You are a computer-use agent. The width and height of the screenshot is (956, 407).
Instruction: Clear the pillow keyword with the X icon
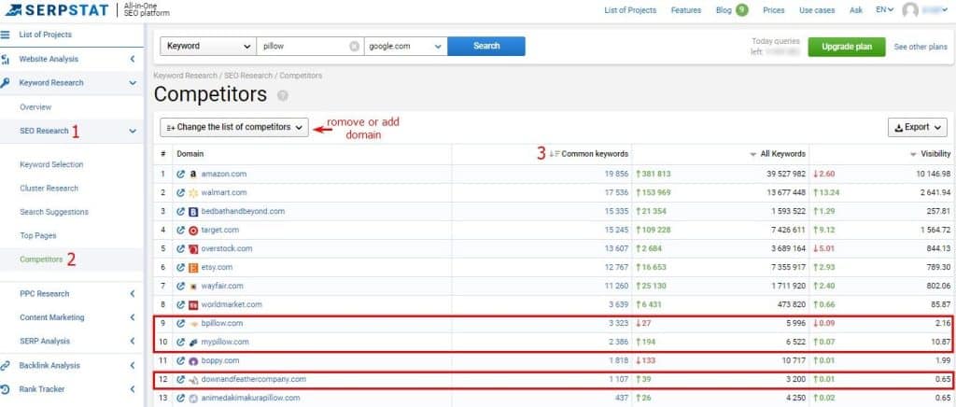354,46
